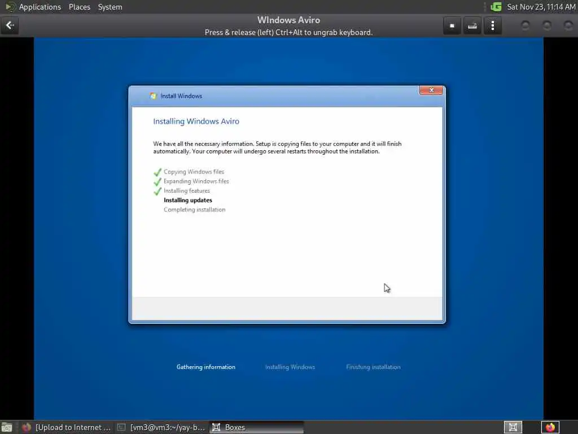The image size is (578, 434).
Task: Click the Boxes fullscreen toggle button
Action: 452,26
